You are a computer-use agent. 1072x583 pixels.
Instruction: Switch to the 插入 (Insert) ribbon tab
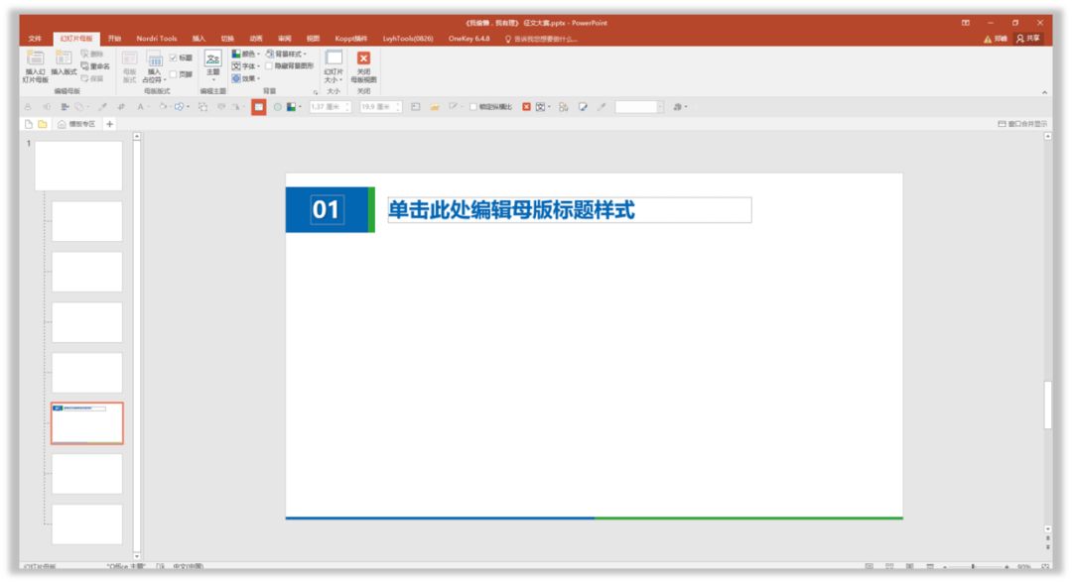pyautogui.click(x=199, y=39)
